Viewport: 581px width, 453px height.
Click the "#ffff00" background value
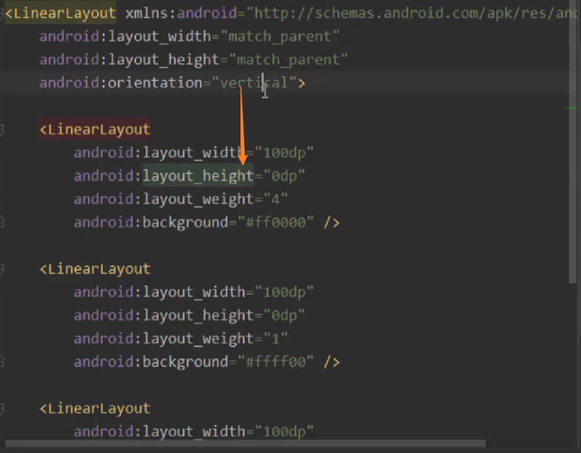(x=275, y=362)
